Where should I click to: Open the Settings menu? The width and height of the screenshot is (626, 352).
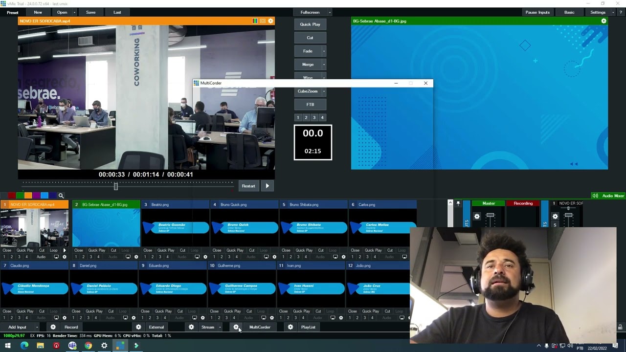coord(598,12)
